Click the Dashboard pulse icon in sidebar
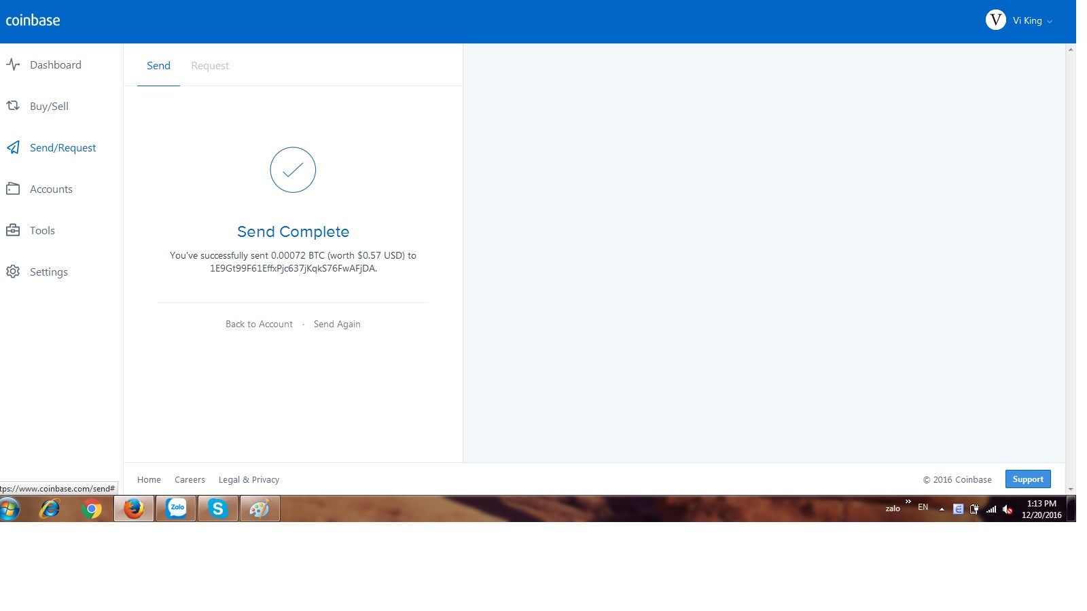The image size is (1087, 611). [13, 64]
